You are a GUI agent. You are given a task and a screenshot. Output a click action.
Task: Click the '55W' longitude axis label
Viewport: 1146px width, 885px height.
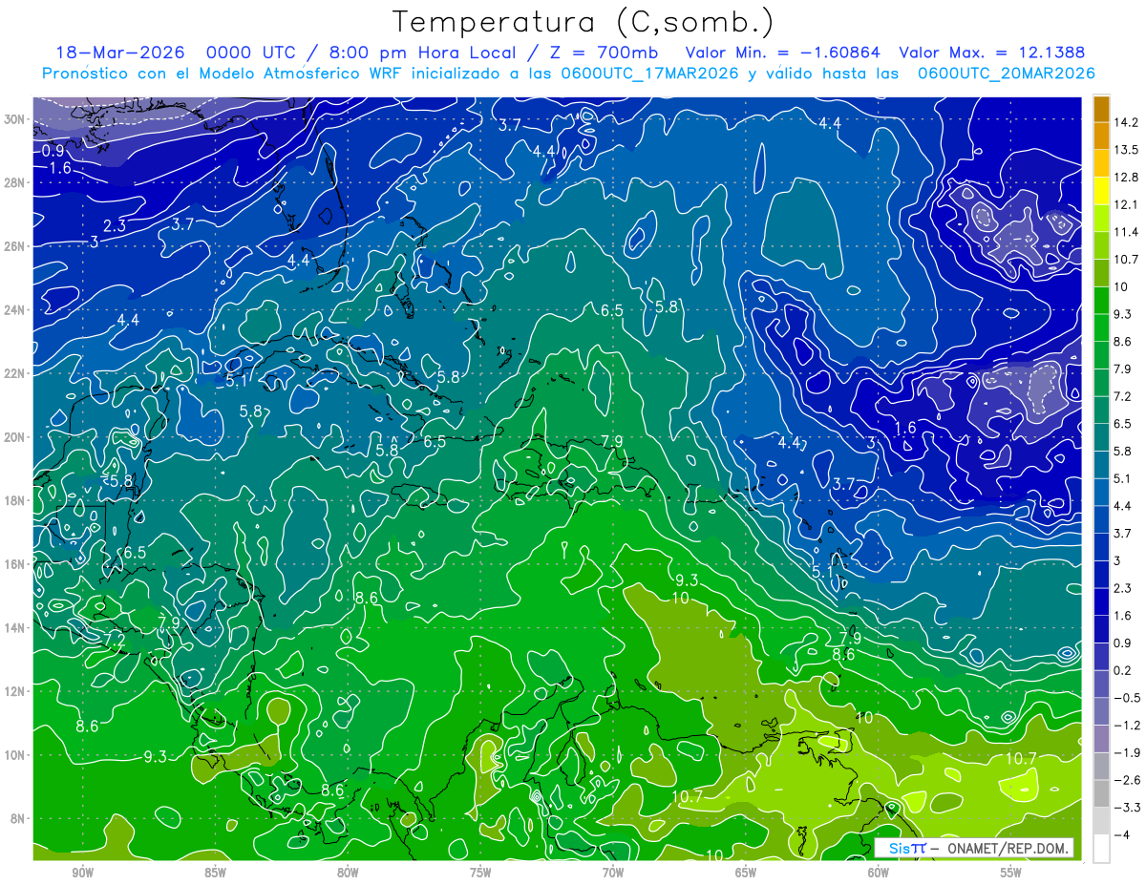click(x=1011, y=874)
